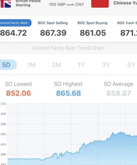This screenshot has width=137, height=165.
Task: Click the 100 GBP amount text
Action: click(57, 4)
